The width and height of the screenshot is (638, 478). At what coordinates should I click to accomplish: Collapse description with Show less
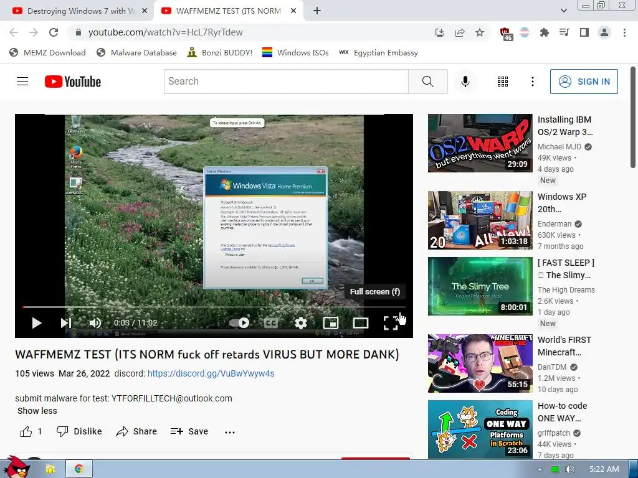37,411
